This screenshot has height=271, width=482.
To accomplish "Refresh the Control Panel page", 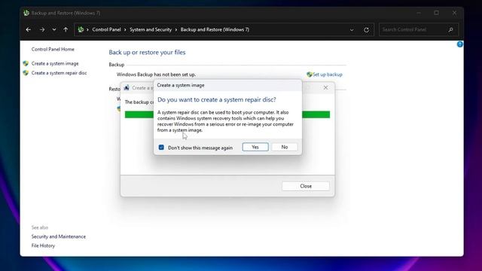I will point(367,30).
